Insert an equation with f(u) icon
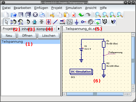The height and width of the screenshot is (102, 136). coord(70,22)
